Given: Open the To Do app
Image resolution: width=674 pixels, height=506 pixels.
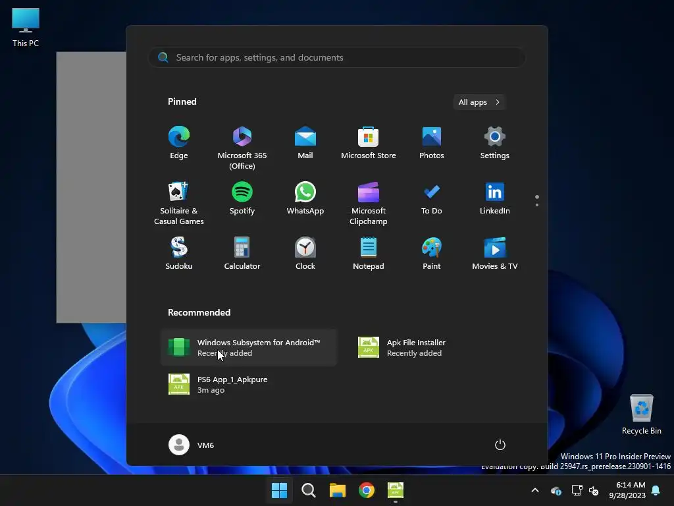Looking at the screenshot, I should [432, 199].
